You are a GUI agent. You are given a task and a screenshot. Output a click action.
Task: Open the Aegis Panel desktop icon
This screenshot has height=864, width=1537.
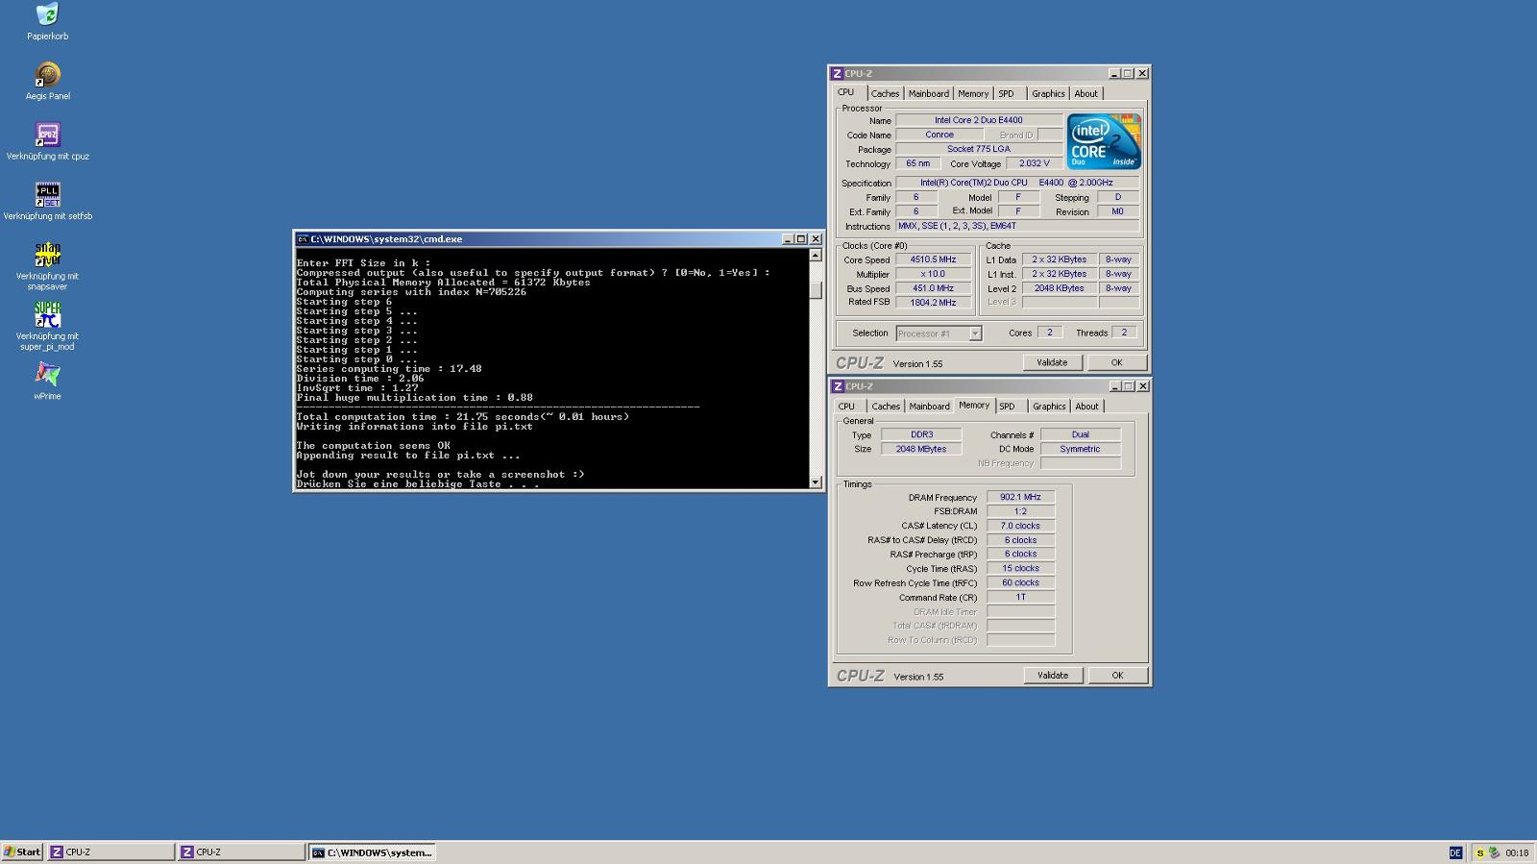pos(47,82)
